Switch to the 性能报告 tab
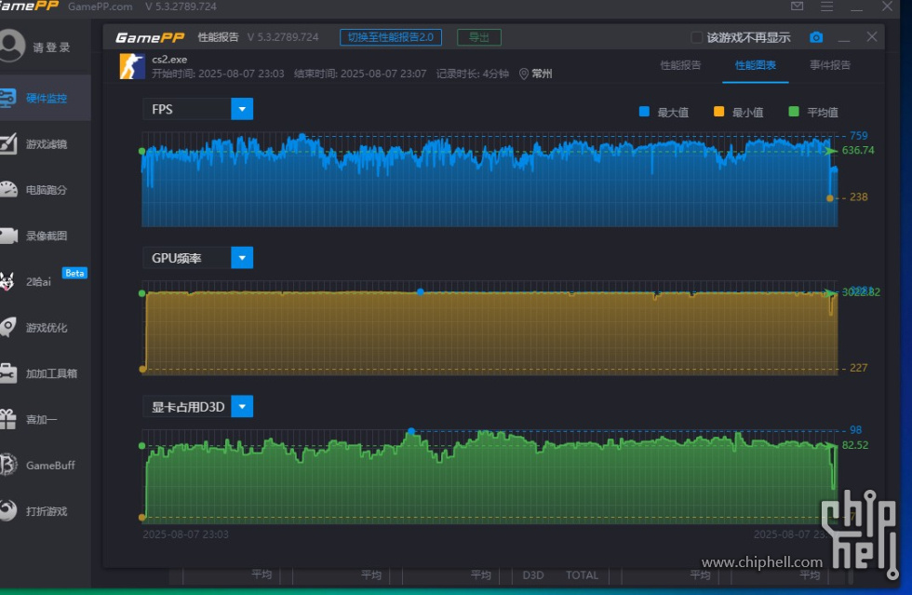This screenshot has width=912, height=595. pos(680,65)
